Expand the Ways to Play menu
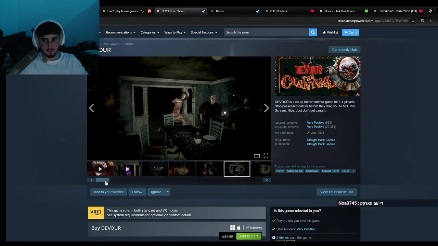The height and width of the screenshot is (246, 438). pos(175,32)
